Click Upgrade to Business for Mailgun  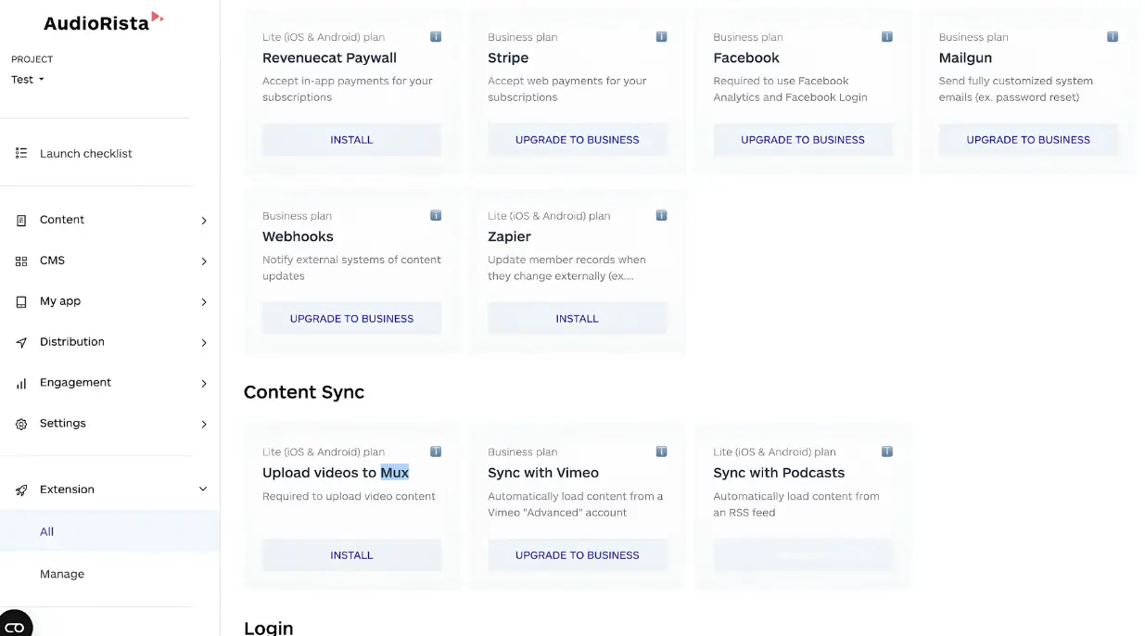[x=1028, y=140]
